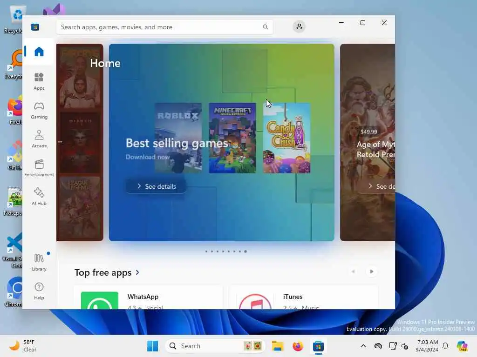The height and width of the screenshot is (357, 477).
Task: Open the Library in the sidebar
Action: click(x=39, y=262)
